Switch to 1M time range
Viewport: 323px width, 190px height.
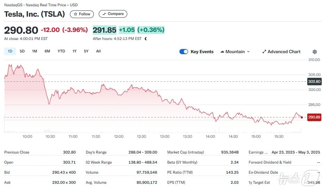(34, 51)
